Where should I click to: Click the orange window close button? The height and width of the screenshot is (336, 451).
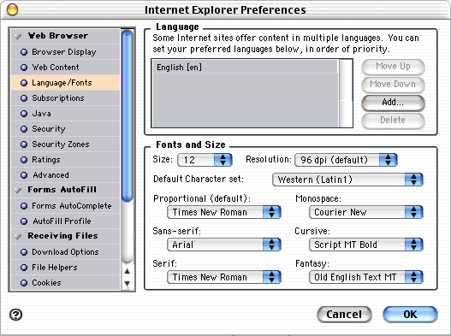click(12, 9)
